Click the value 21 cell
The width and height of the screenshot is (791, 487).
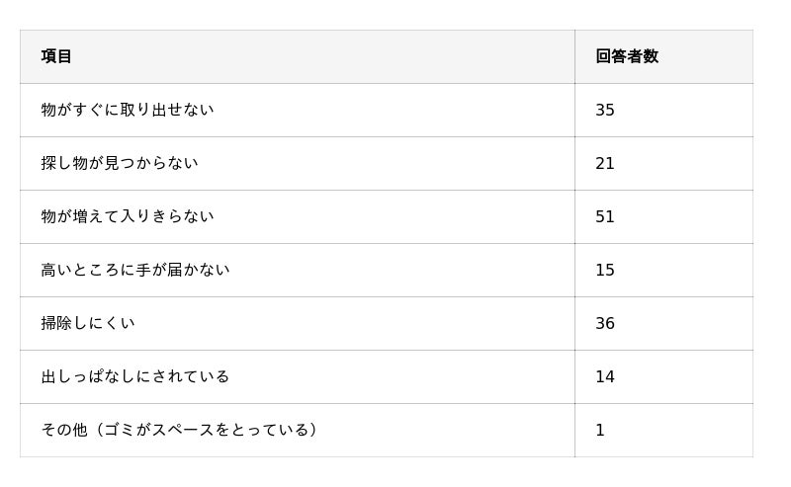(605, 163)
